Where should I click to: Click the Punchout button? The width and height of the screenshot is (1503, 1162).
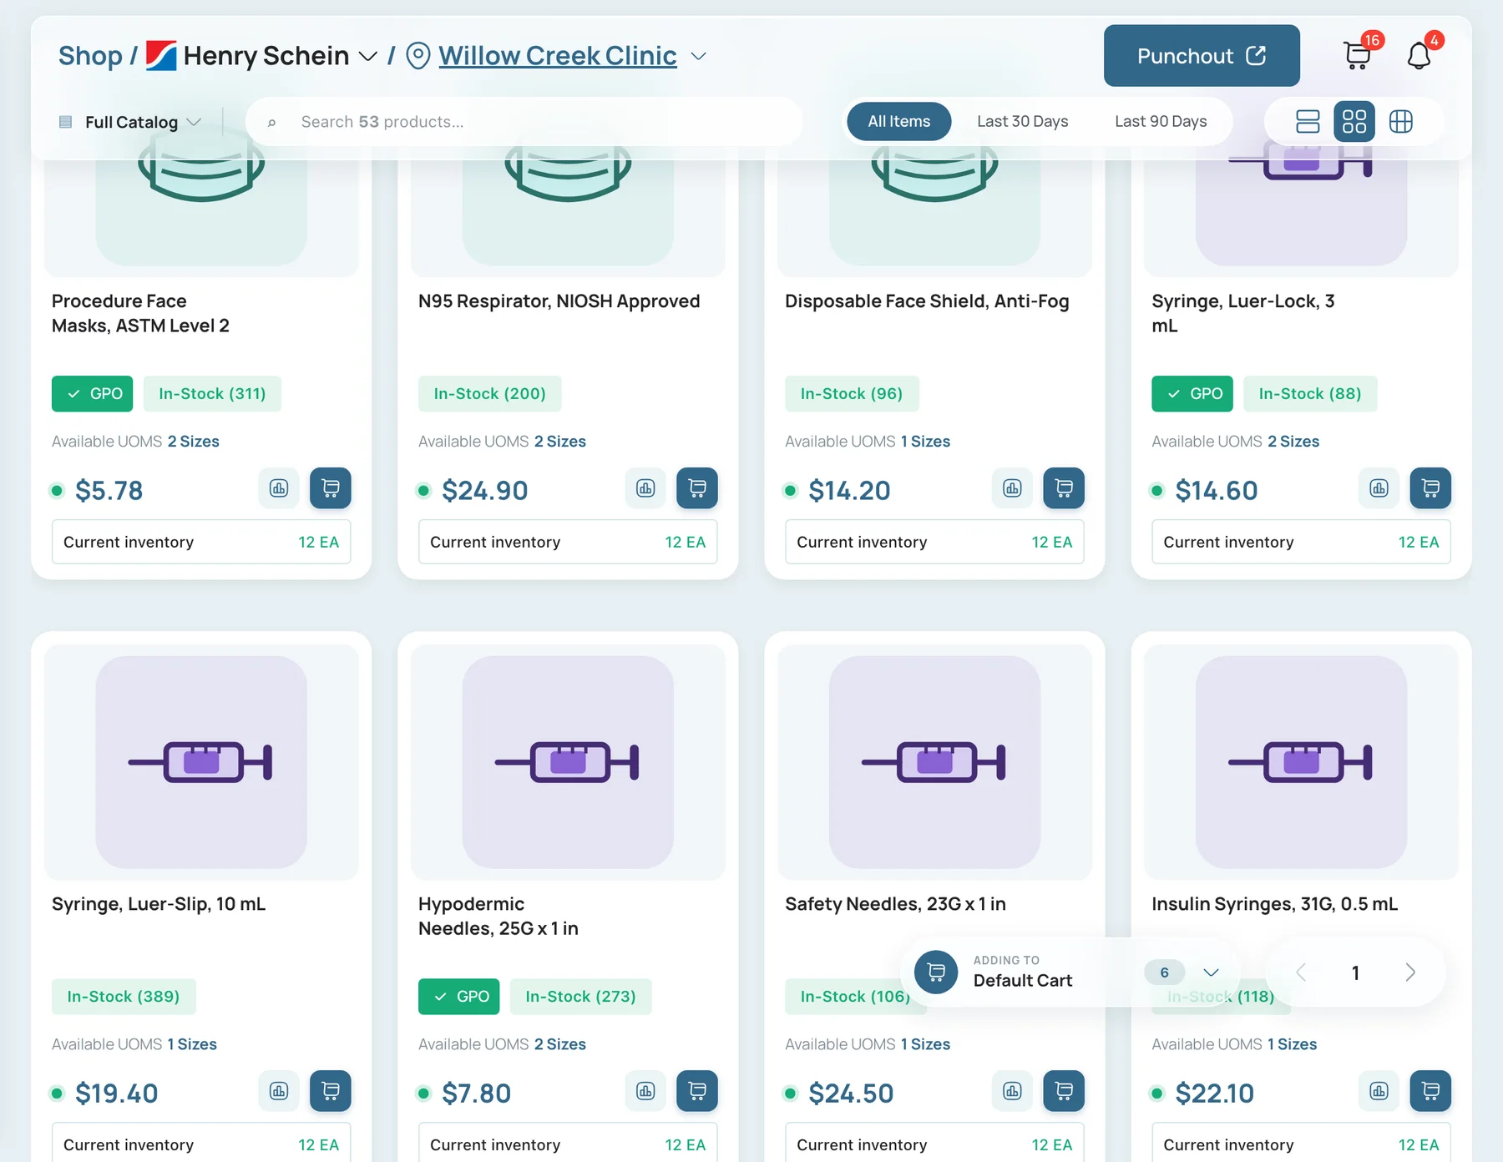point(1202,56)
